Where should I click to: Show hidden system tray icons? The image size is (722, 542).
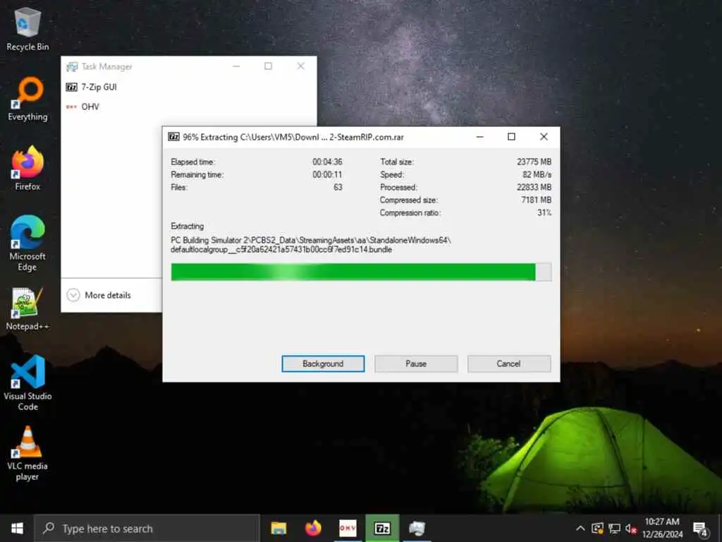(x=581, y=528)
